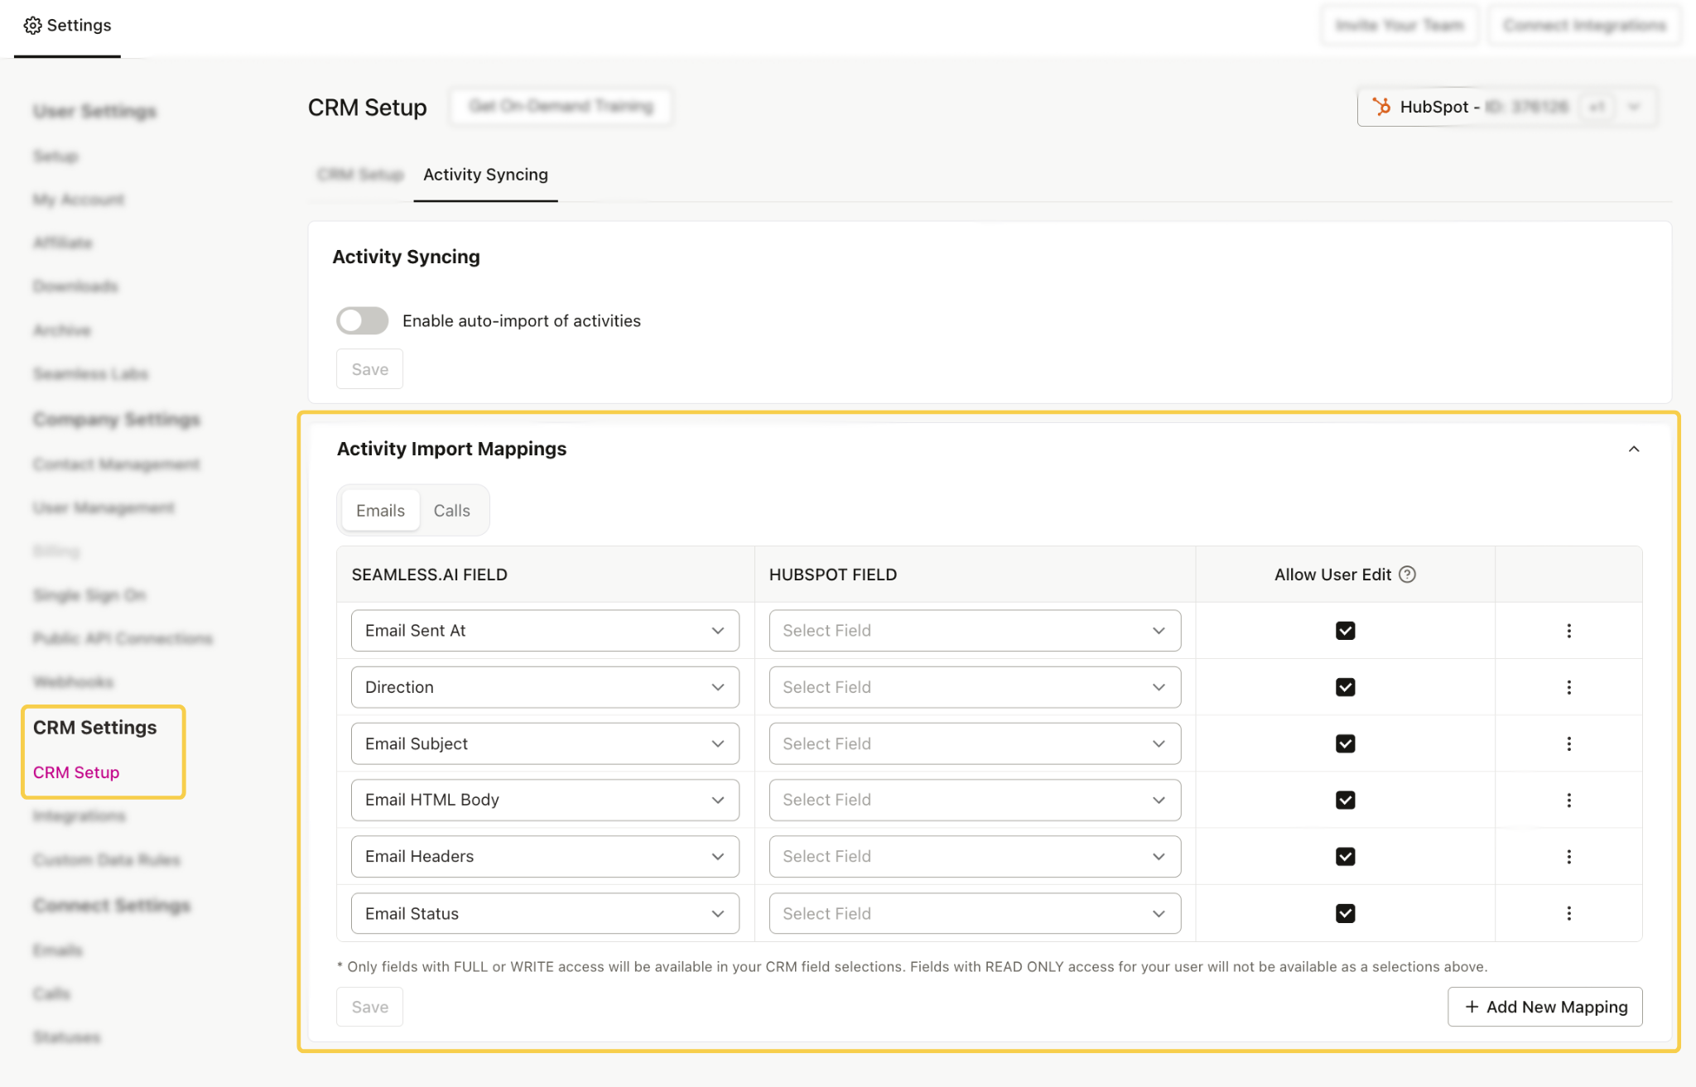This screenshot has width=1696, height=1087.
Task: Click Save under Activity Import Mappings
Action: (x=369, y=1007)
